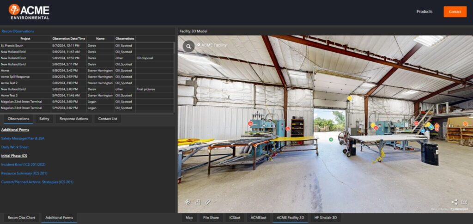Click the 5/8/2024, 11:47 AM cell
Screen dimensions: 473x224
pyautogui.click(x=69, y=52)
